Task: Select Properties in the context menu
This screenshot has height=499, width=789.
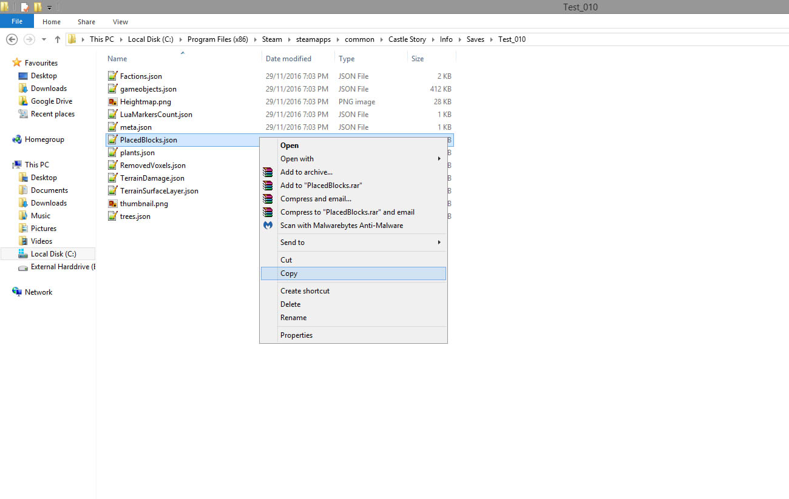Action: coord(353,335)
